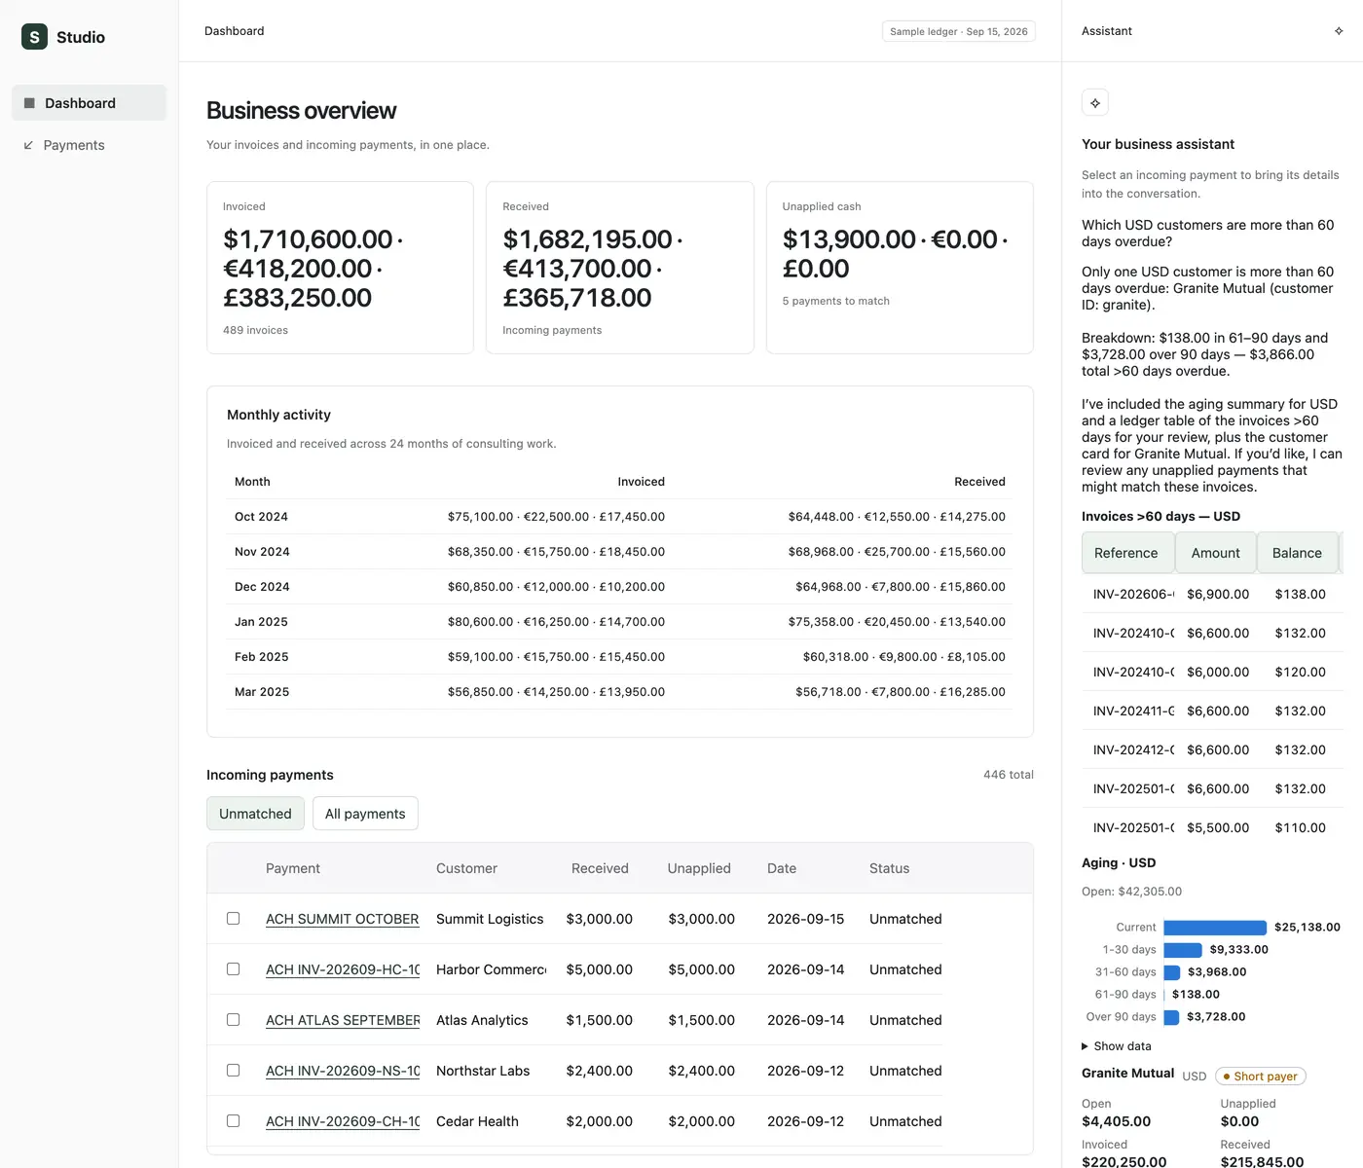Open the ACH SUMMIT OCTOBER payment link
The image size is (1363, 1168).
tap(342, 919)
